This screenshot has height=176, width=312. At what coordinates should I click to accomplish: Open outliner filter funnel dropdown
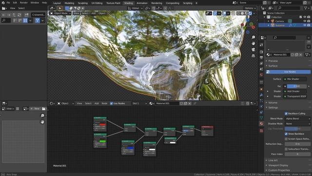tap(306, 8)
